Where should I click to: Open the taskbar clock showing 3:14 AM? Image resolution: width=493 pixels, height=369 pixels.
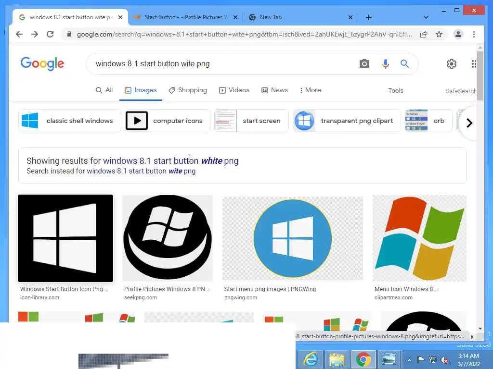coord(468,360)
